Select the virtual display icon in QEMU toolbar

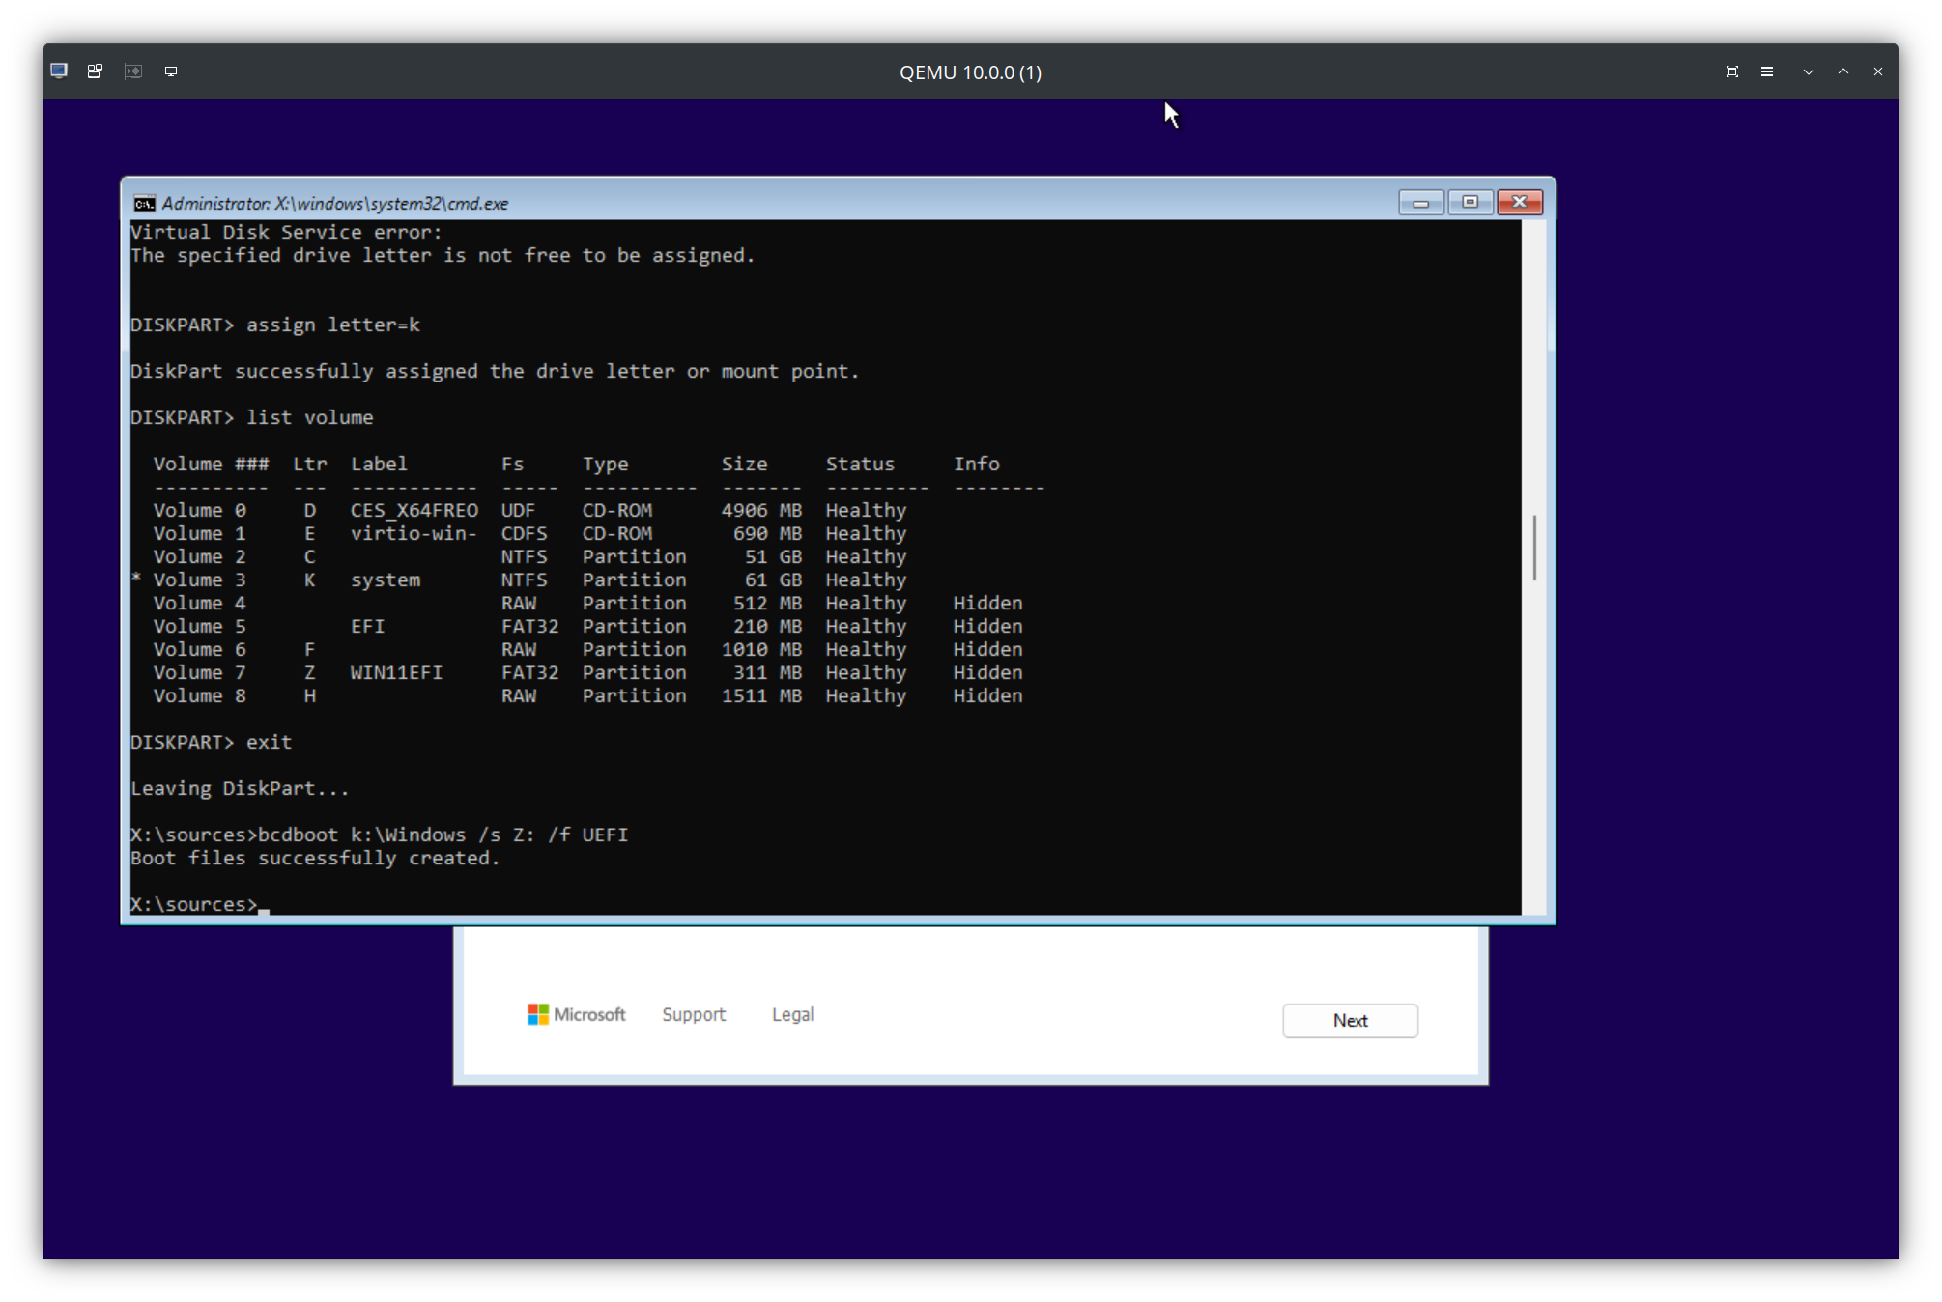pos(58,71)
